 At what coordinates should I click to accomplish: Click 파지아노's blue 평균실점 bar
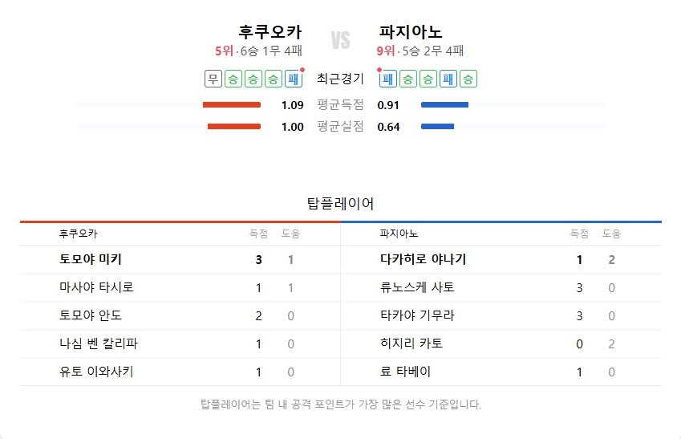(437, 126)
